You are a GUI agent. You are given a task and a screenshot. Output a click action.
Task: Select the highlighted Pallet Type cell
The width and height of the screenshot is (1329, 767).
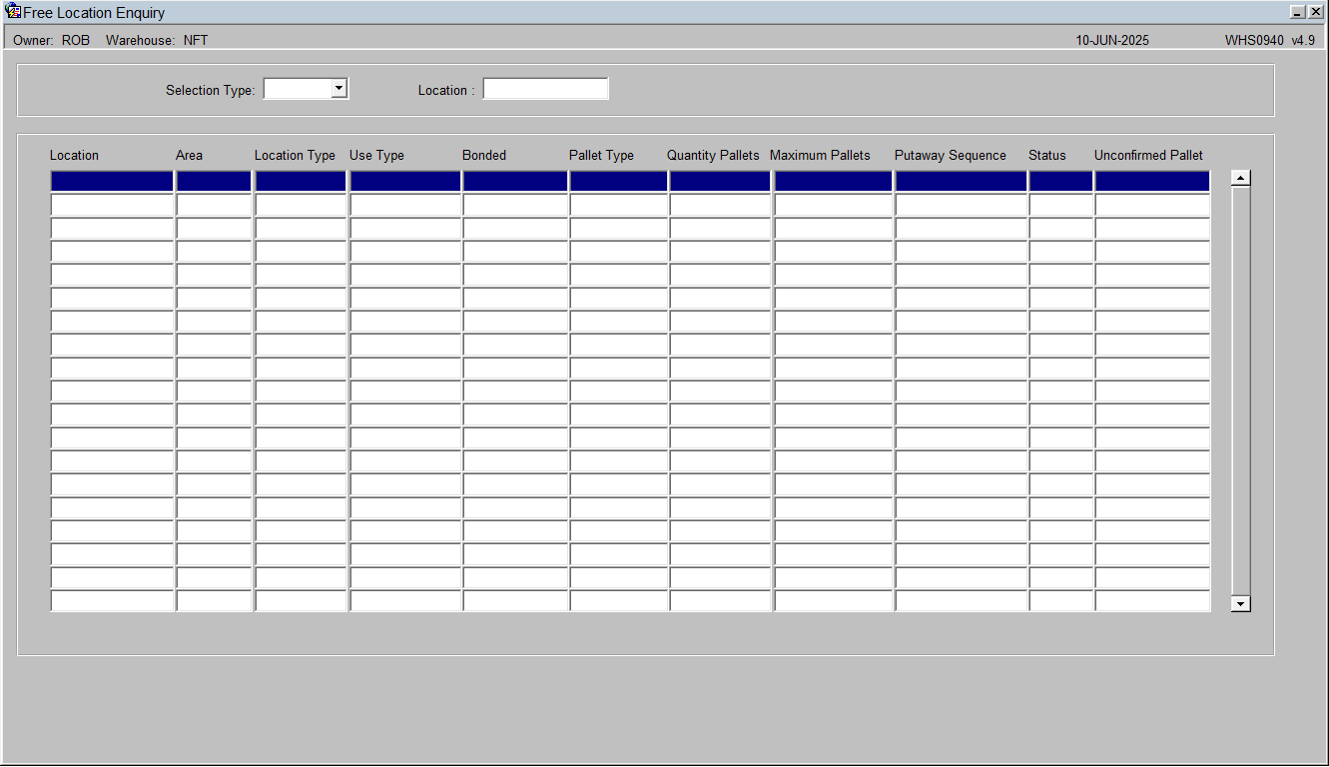click(x=619, y=181)
